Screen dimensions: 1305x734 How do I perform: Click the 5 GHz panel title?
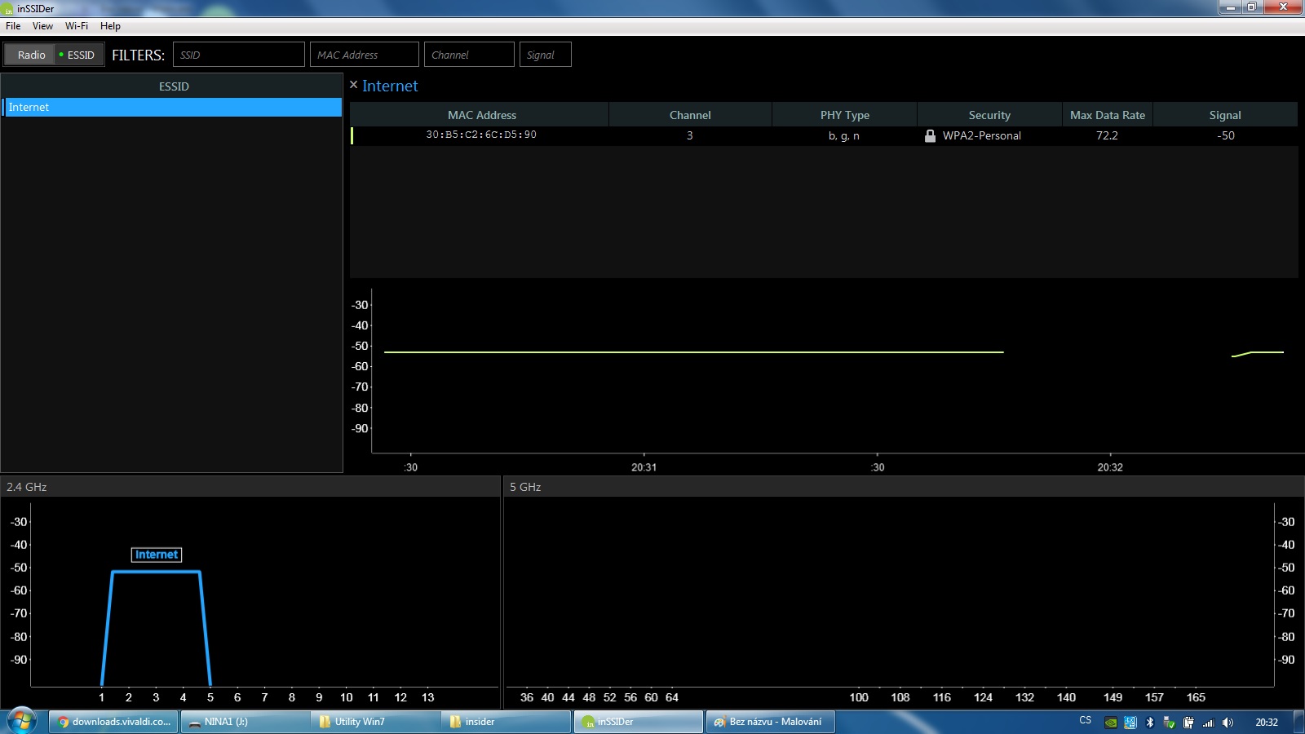(525, 487)
